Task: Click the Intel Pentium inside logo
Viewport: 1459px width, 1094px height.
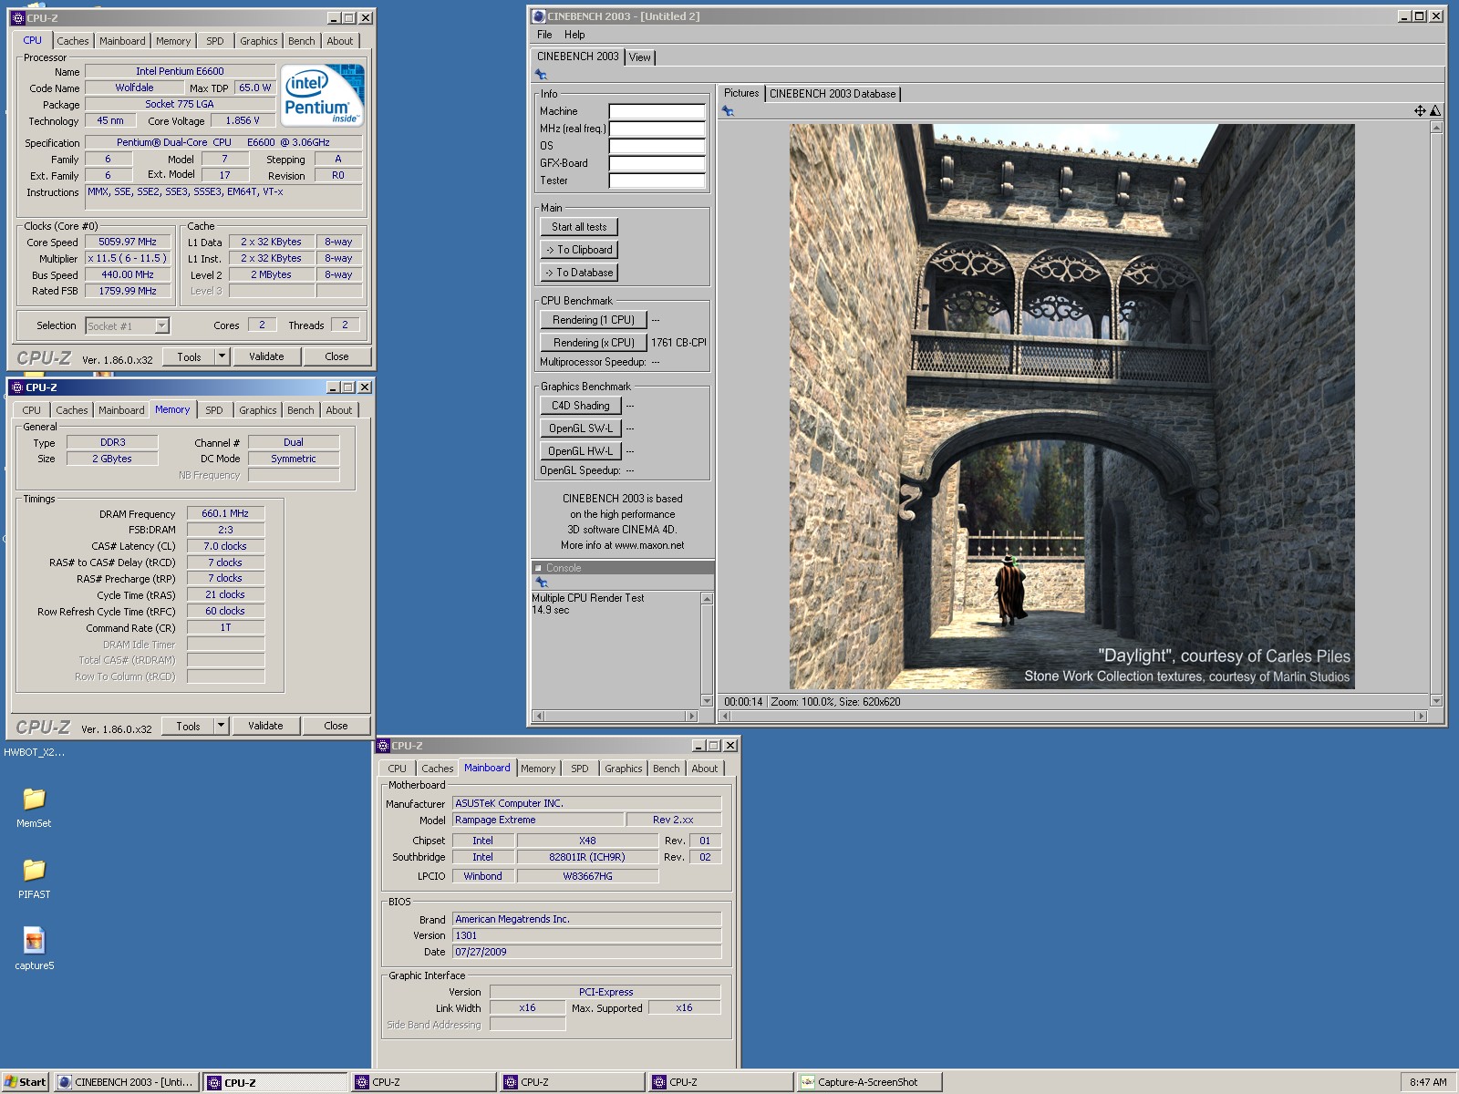Action: [322, 94]
